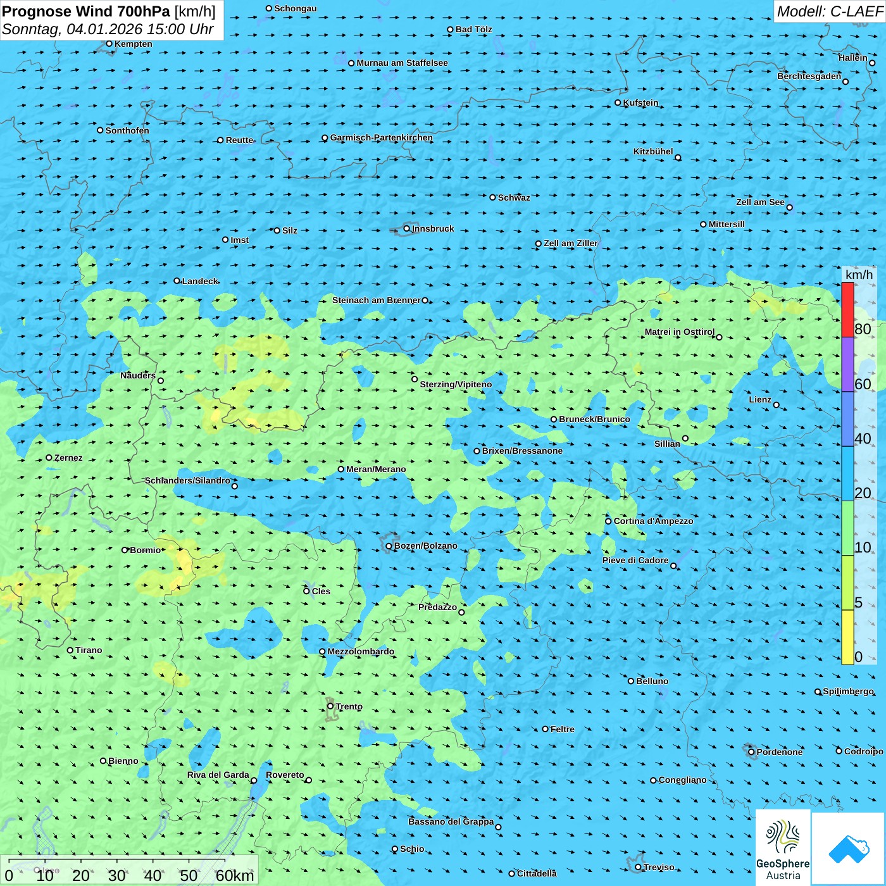886x886 pixels.
Task: Click the Conegliano label
Action: [x=682, y=780]
